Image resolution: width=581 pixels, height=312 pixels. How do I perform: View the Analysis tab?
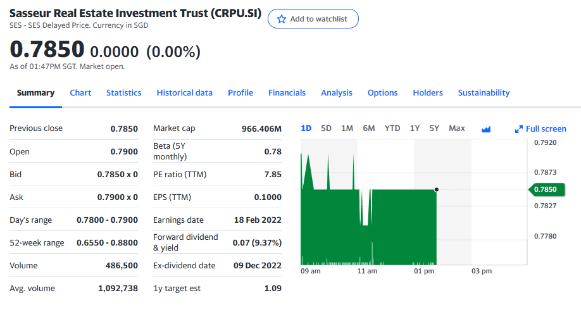[x=337, y=92]
